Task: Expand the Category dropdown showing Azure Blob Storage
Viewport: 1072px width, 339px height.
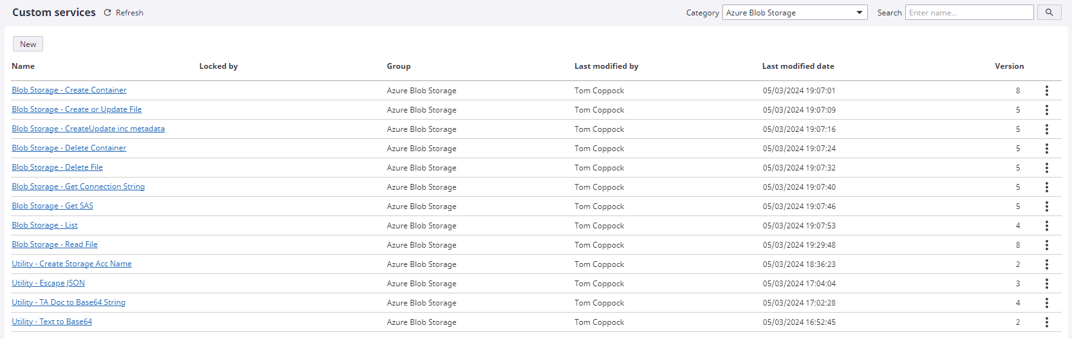Action: coord(795,13)
